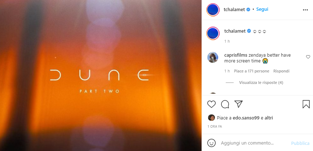This screenshot has width=313, height=151.
Task: Follow tchalamet with Segui link
Action: (x=262, y=9)
